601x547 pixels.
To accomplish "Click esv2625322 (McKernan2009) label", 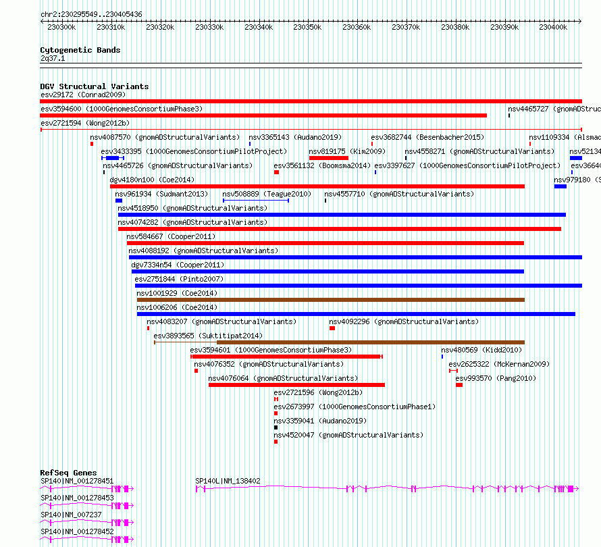I will point(499,364).
